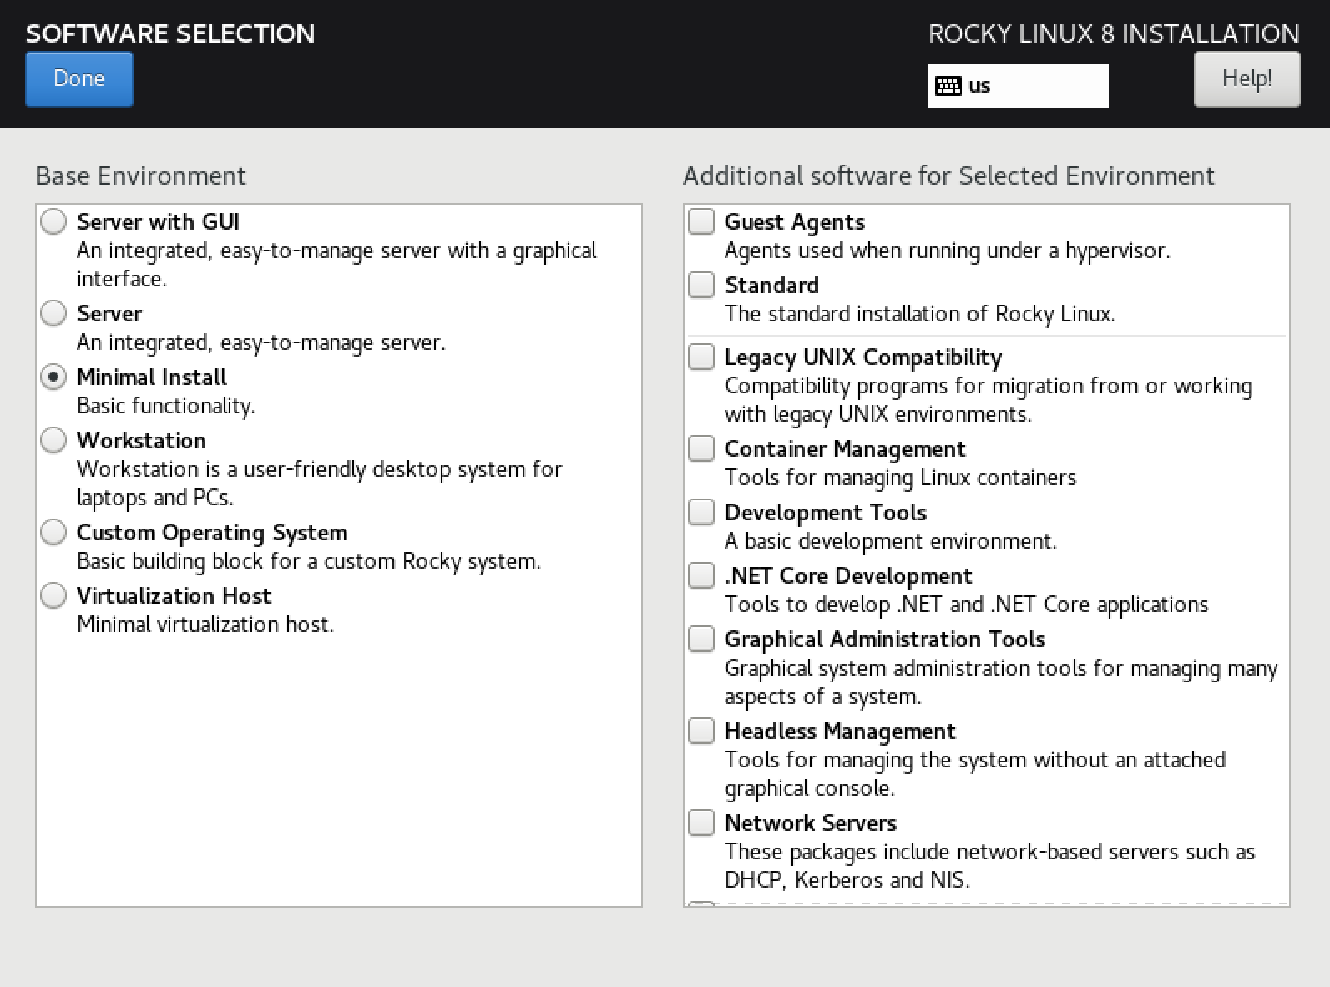Image resolution: width=1330 pixels, height=987 pixels.
Task: Pick the Workstation environment option
Action: [x=53, y=441]
